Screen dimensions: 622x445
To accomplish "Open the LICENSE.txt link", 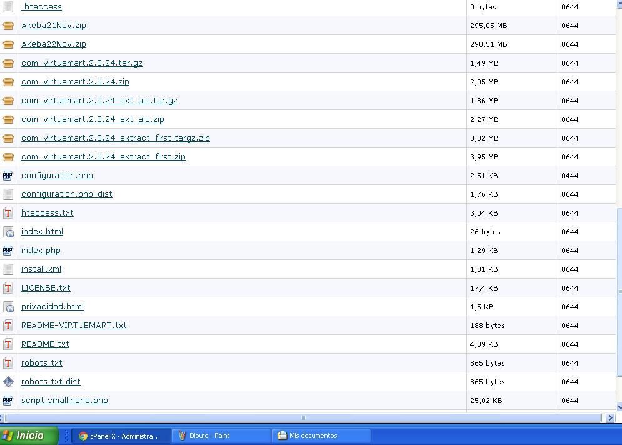I will point(46,287).
